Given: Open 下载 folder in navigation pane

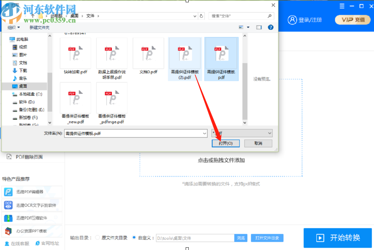Looking at the screenshot, I should [20, 70].
